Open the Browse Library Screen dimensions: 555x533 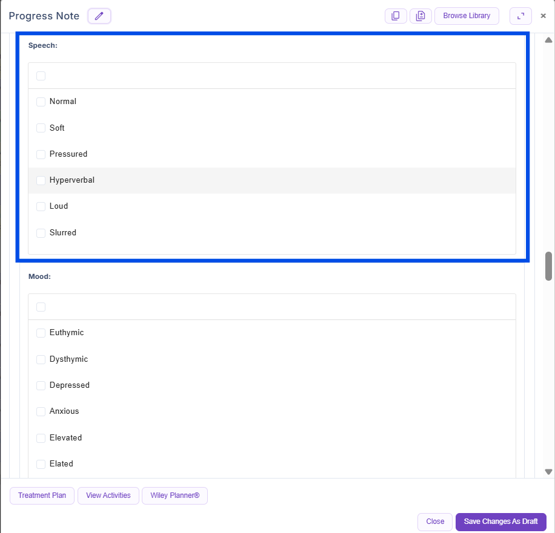click(x=467, y=16)
